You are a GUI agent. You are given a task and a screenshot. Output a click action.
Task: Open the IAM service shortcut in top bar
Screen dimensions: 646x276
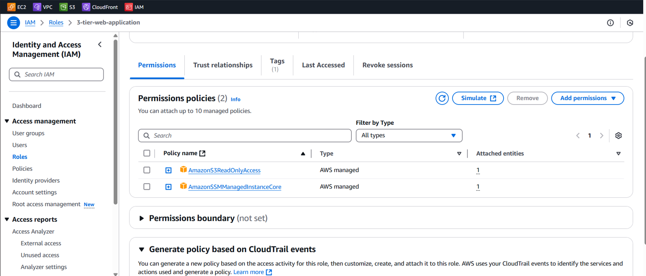134,7
